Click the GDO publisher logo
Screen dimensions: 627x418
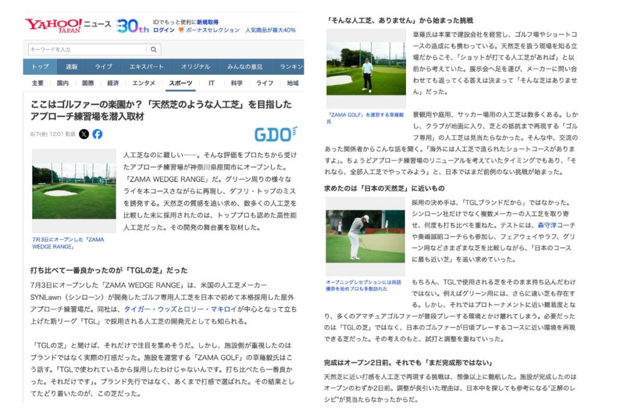coord(276,134)
